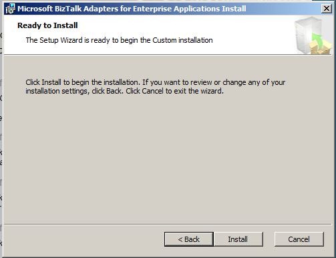The height and width of the screenshot is (258, 336).
Task: Click the word Custom in the subtitle
Action: tap(164, 40)
